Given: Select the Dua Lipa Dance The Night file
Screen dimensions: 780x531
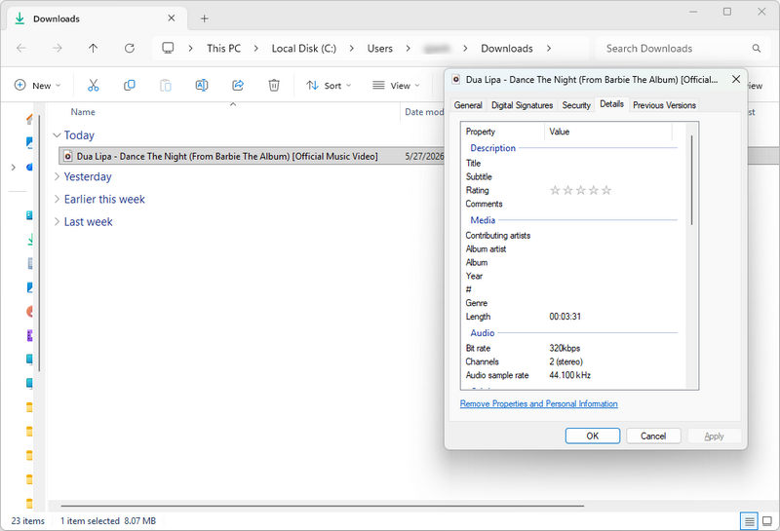Looking at the screenshot, I should click(x=227, y=156).
